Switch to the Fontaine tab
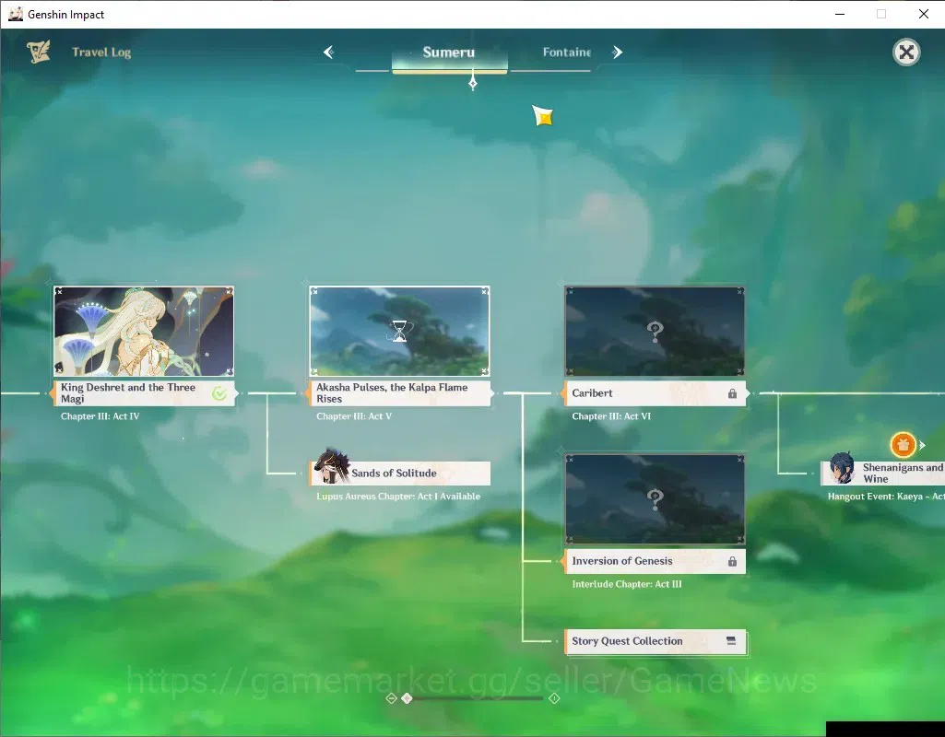The height and width of the screenshot is (737, 945). pos(566,53)
